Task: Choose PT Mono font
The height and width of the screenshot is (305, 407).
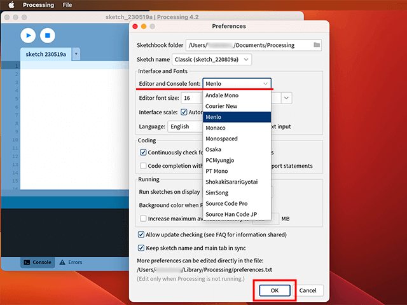Action: point(237,171)
